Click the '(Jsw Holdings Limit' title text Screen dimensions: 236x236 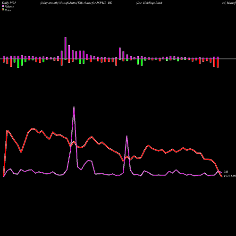point(149,3)
